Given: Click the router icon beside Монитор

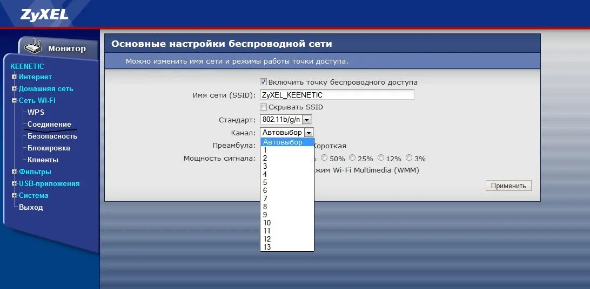Looking at the screenshot, I should pyautogui.click(x=34, y=47).
